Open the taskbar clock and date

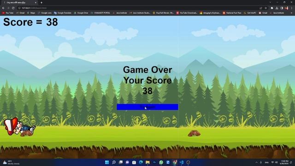pyautogui.click(x=284, y=162)
